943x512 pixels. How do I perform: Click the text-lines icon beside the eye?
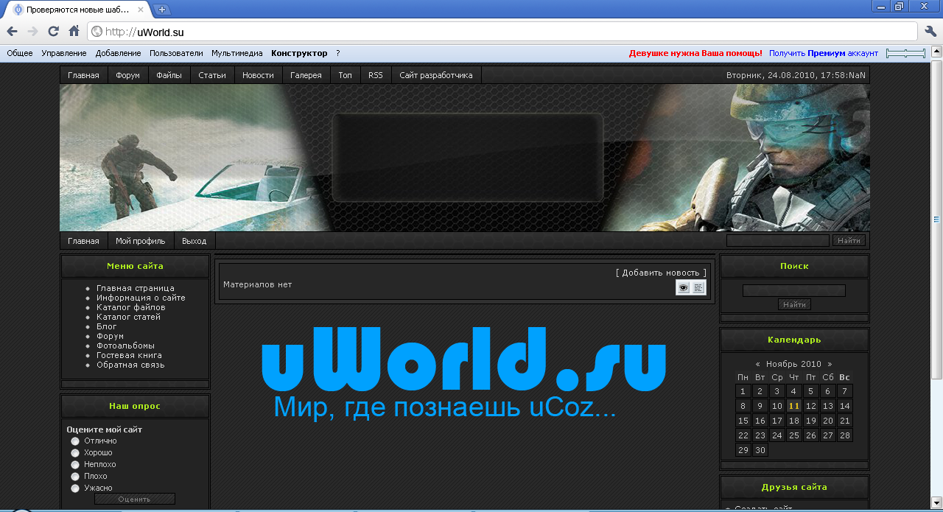[698, 287]
